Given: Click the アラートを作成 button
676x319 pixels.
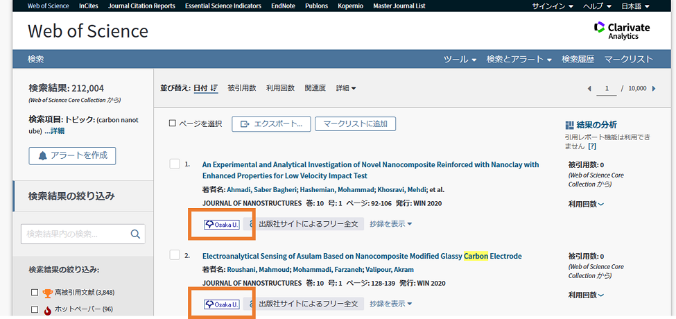Looking at the screenshot, I should tap(72, 156).
